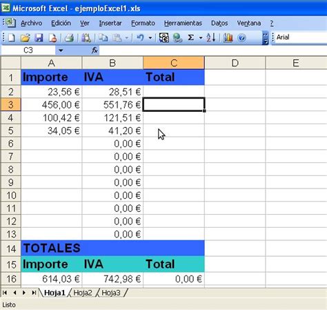Image resolution: width=327 pixels, height=310 pixels.
Task: Open the Edición menu
Action: pyautogui.click(x=61, y=23)
